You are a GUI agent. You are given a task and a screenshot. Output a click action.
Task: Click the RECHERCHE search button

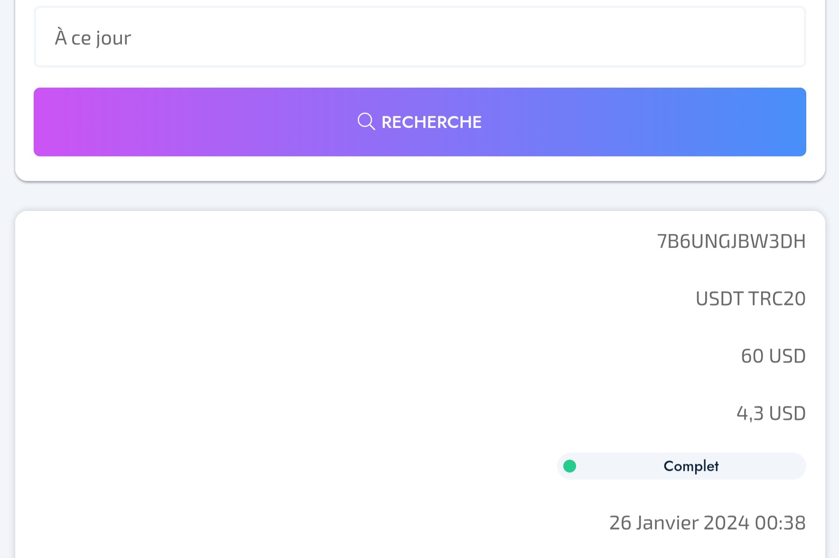click(420, 122)
